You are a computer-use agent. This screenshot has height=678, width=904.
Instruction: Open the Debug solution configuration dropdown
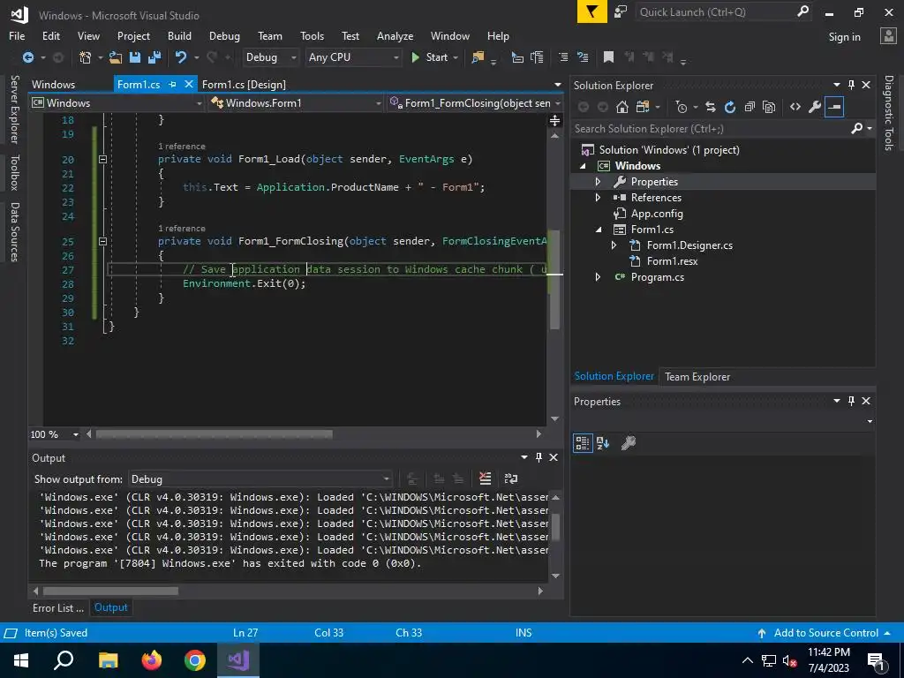pos(270,57)
